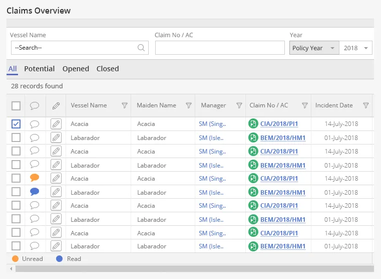Tick checkbox in second table row
381x279 pixels.
pyautogui.click(x=16, y=137)
